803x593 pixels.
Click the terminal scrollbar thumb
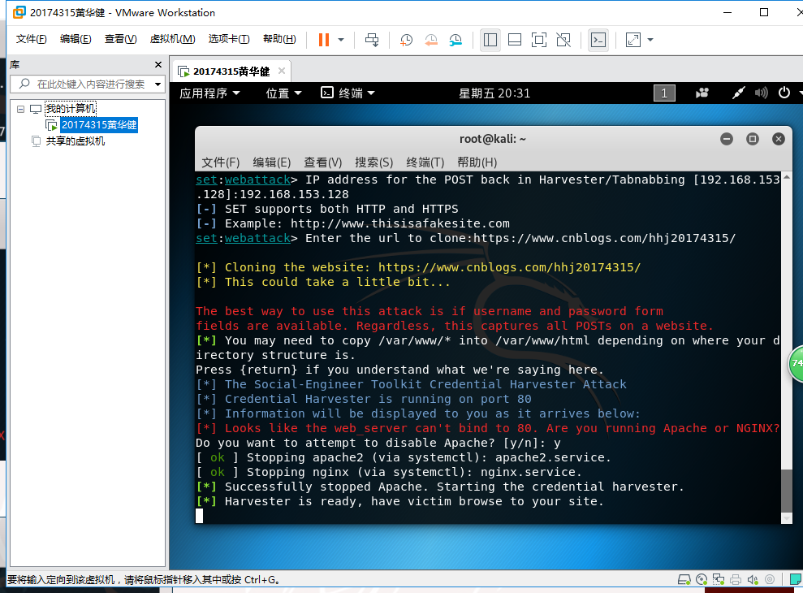click(786, 490)
